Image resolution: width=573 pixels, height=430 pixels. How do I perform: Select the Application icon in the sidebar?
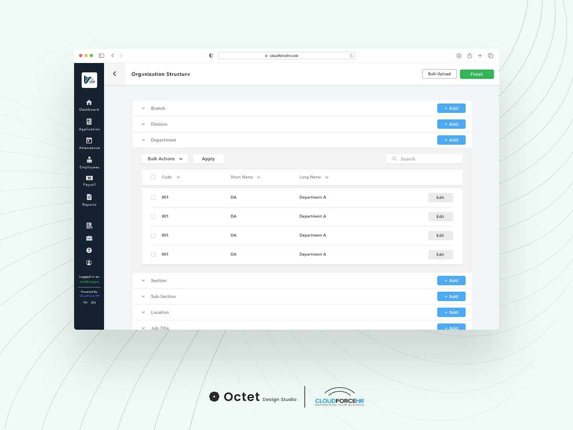[89, 122]
